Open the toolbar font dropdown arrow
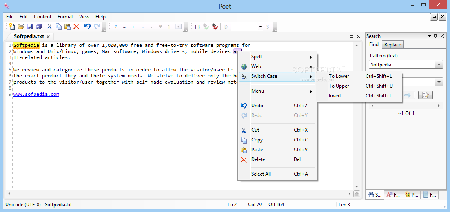This screenshot has width=450, height=212. tap(260, 26)
